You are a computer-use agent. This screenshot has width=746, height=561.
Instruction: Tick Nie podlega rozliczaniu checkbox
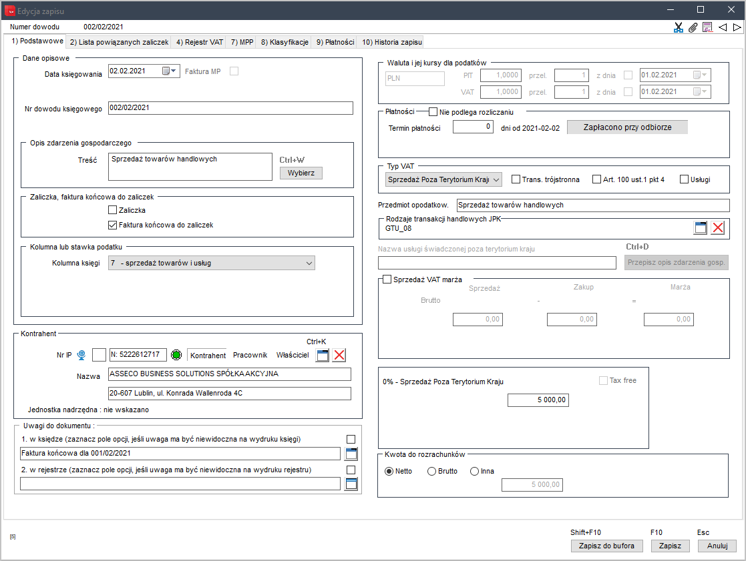pos(433,112)
